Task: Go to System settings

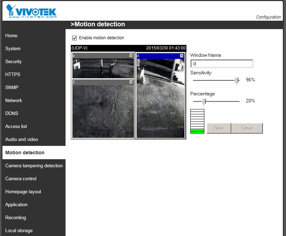Action: coord(13,49)
